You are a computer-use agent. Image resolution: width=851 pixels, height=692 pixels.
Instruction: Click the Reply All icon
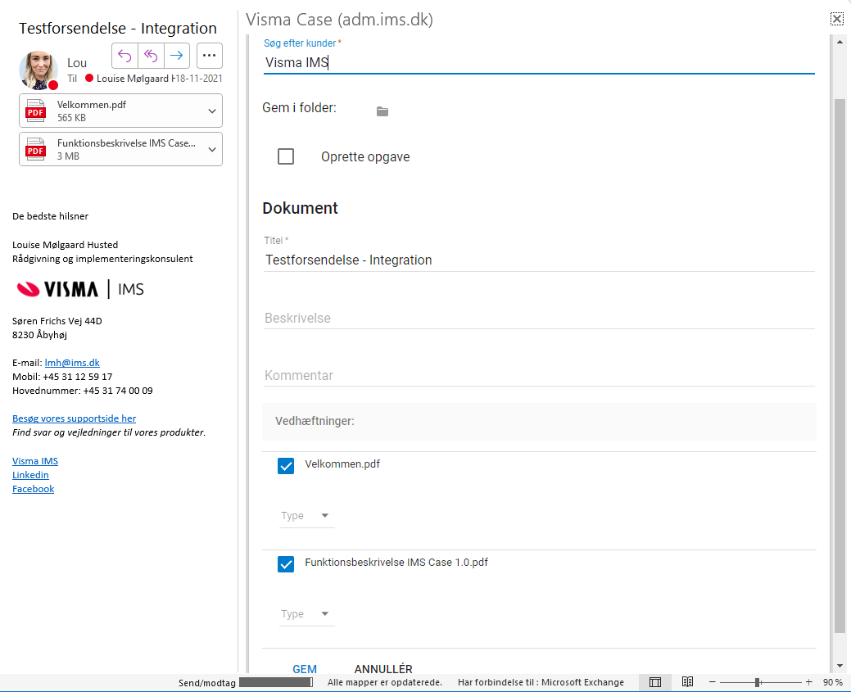(x=151, y=56)
